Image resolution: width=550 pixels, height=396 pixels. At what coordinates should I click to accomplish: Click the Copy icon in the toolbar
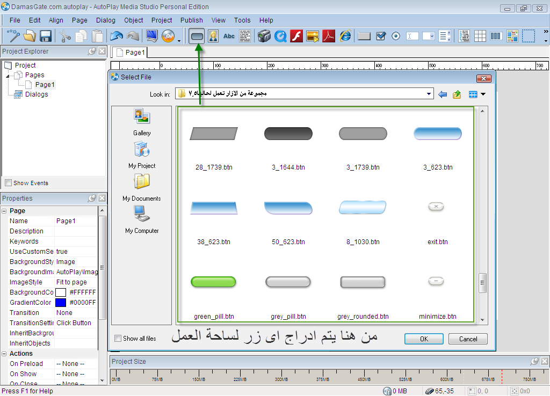click(81, 36)
